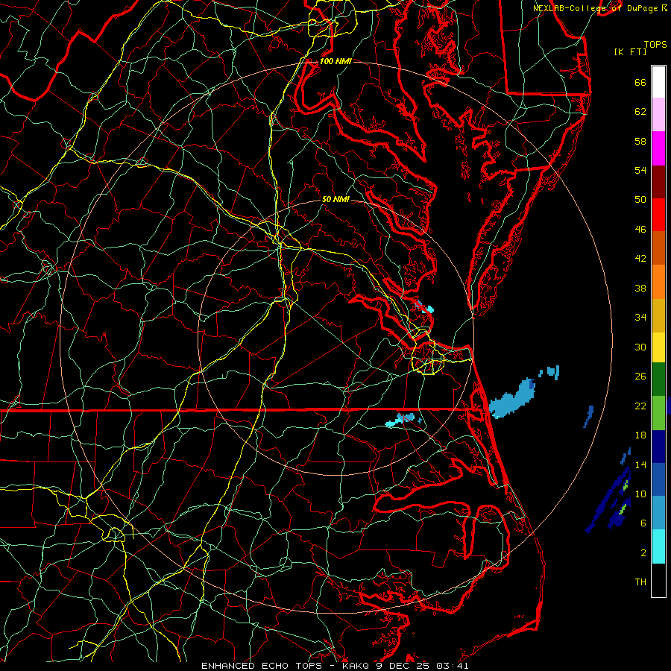Screen dimensions: 671x671
Task: Select the 26 legend value
Action: coord(640,377)
